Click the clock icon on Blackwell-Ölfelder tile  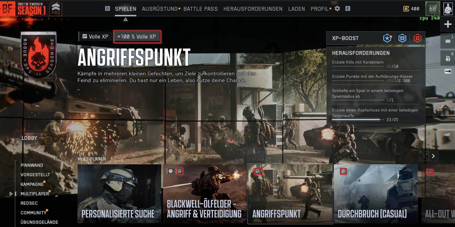(171, 171)
